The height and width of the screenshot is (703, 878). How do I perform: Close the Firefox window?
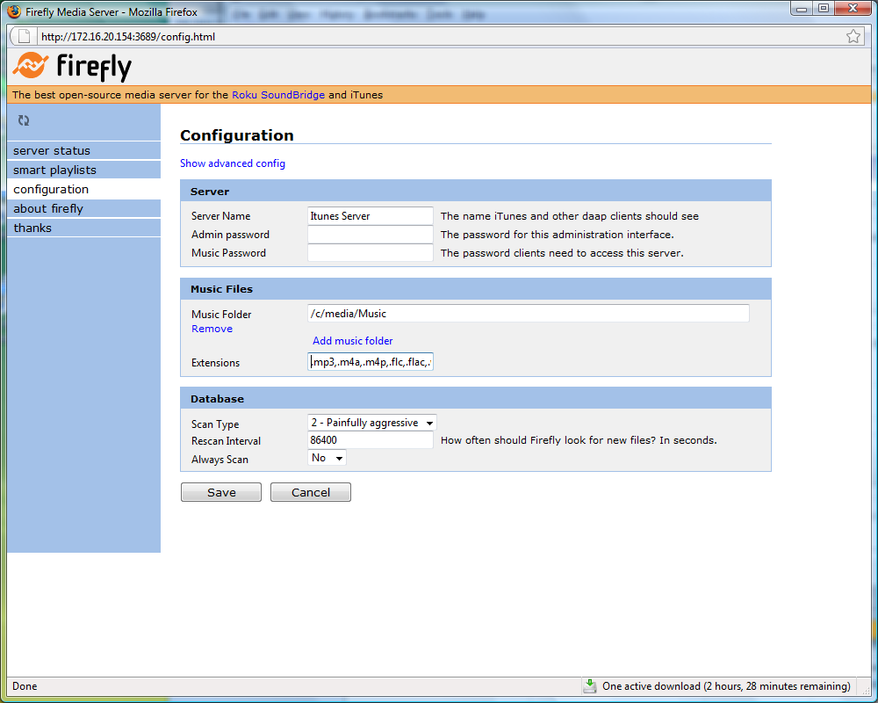(x=853, y=9)
